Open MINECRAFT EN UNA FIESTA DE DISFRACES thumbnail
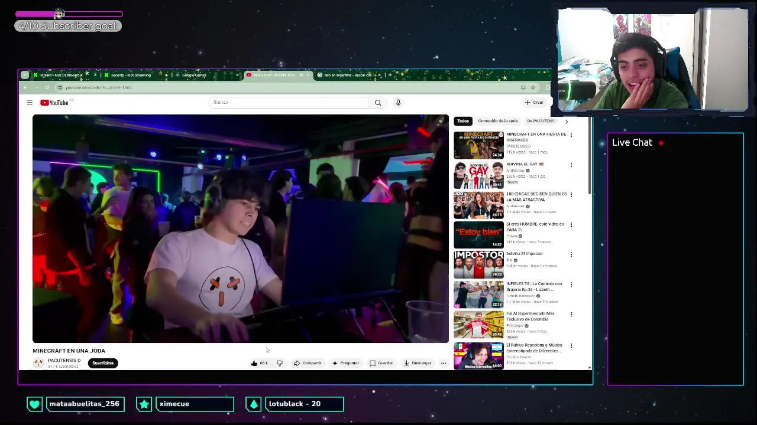 (x=478, y=145)
